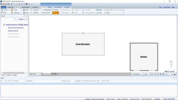The height and width of the screenshot is (100, 178).
Task: Choose the Missing Wall tool
Action: pyautogui.click(x=47, y=10)
